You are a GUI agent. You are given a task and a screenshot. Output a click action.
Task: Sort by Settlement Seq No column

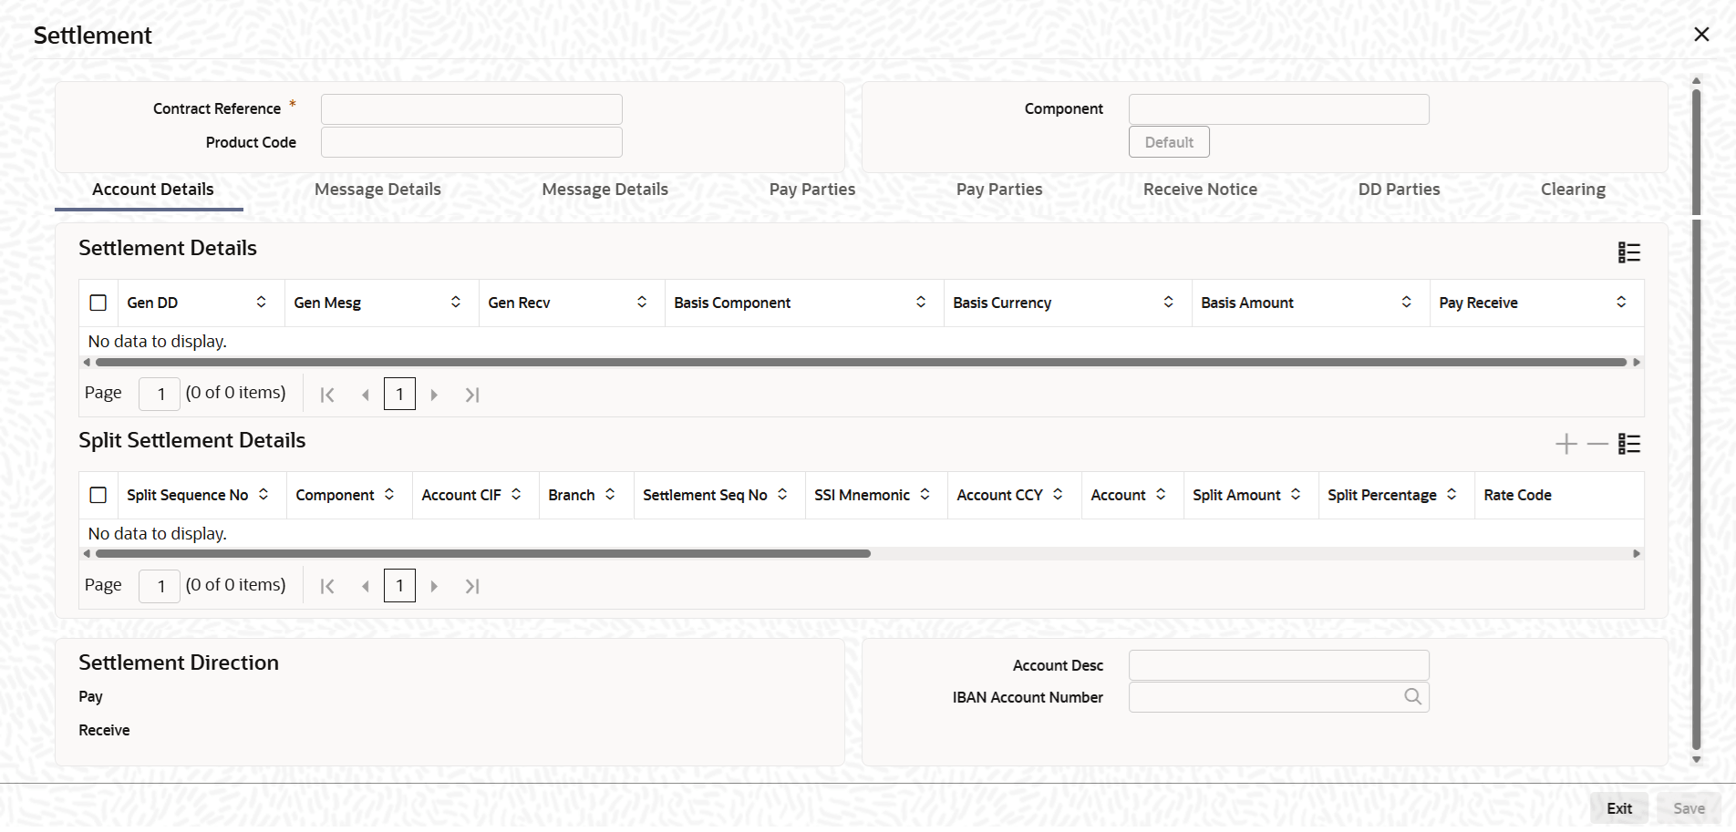pyautogui.click(x=782, y=494)
